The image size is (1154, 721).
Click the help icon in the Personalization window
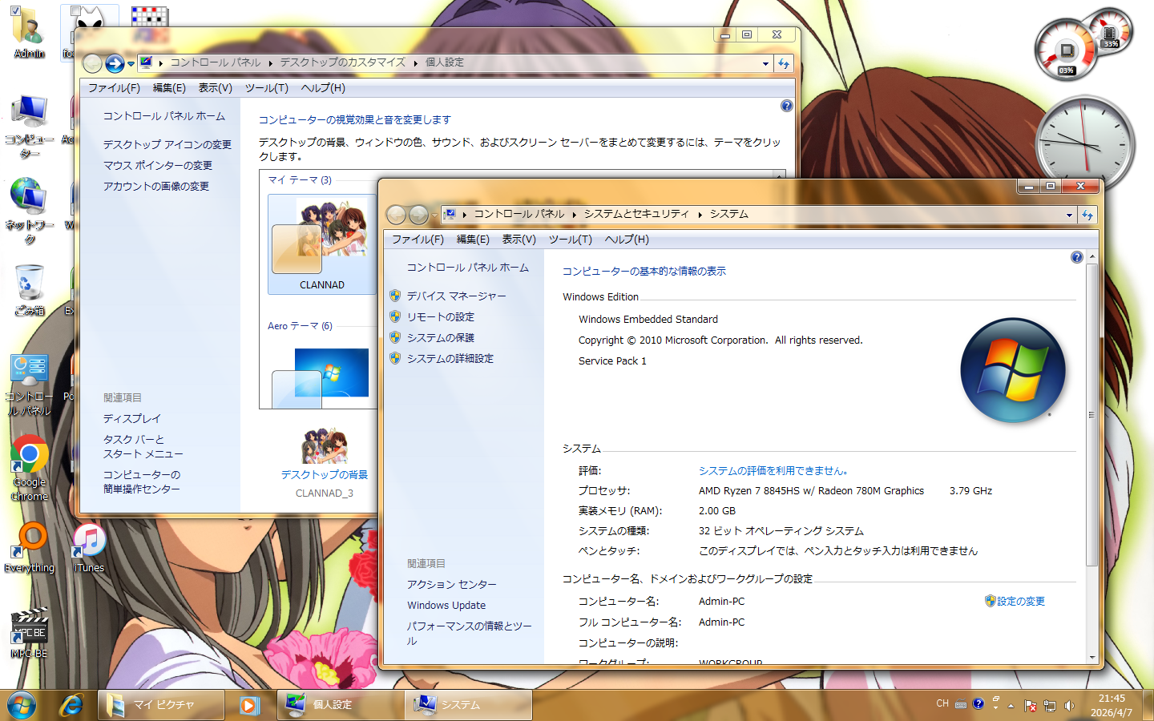(x=786, y=106)
